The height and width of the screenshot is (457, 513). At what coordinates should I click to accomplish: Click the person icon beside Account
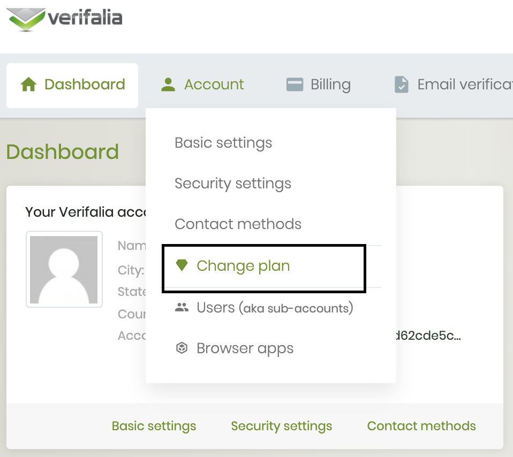click(168, 85)
